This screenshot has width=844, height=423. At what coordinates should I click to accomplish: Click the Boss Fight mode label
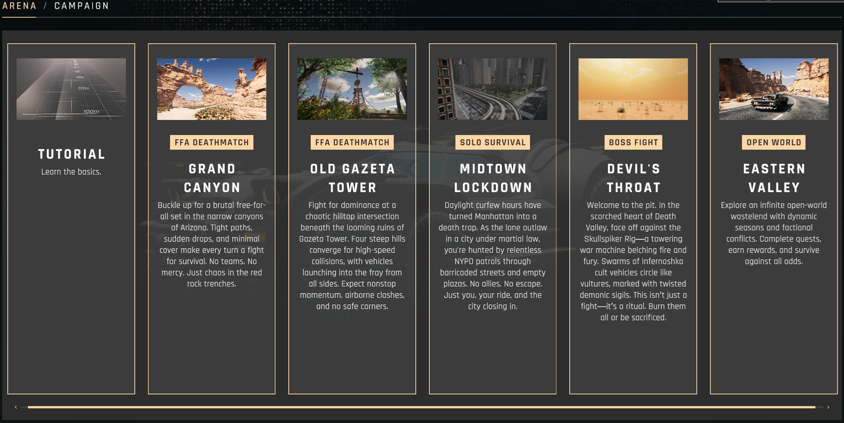(633, 142)
